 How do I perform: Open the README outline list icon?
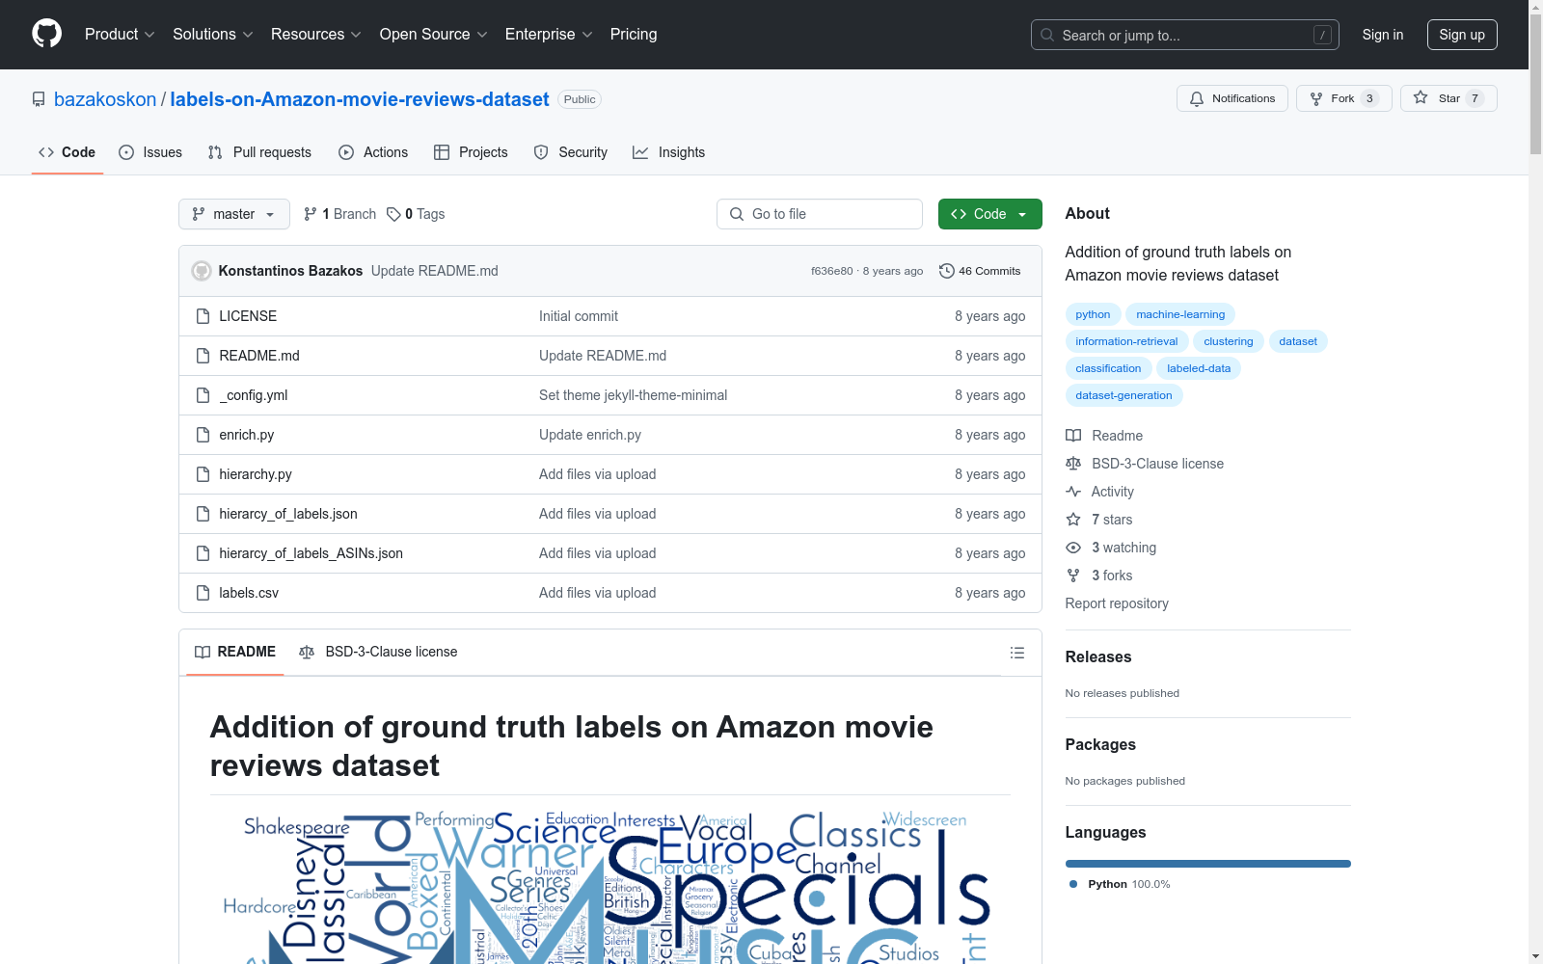click(x=1016, y=653)
